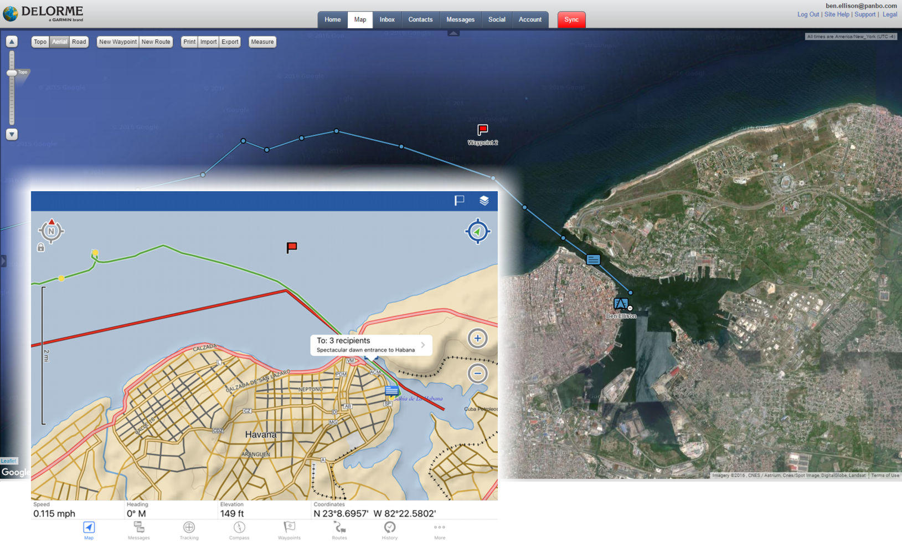Image resolution: width=902 pixels, height=542 pixels.
Task: Switch to the Messages tab
Action: (x=460, y=19)
